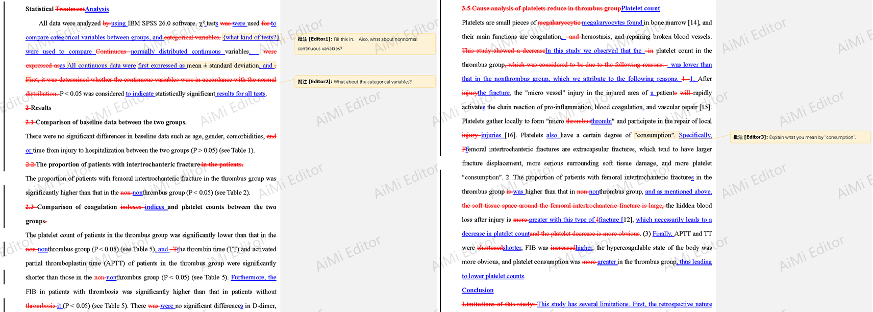The image size is (873, 312).
Task: Click the reference '(see Table 2)'
Action: (233, 193)
